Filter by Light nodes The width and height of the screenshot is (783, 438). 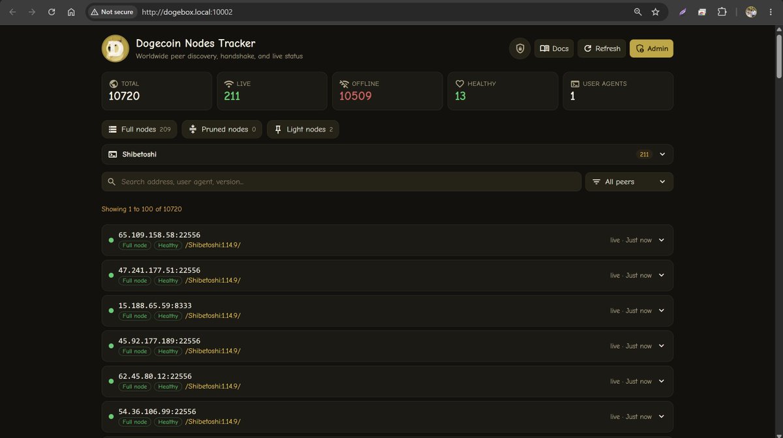click(x=303, y=129)
